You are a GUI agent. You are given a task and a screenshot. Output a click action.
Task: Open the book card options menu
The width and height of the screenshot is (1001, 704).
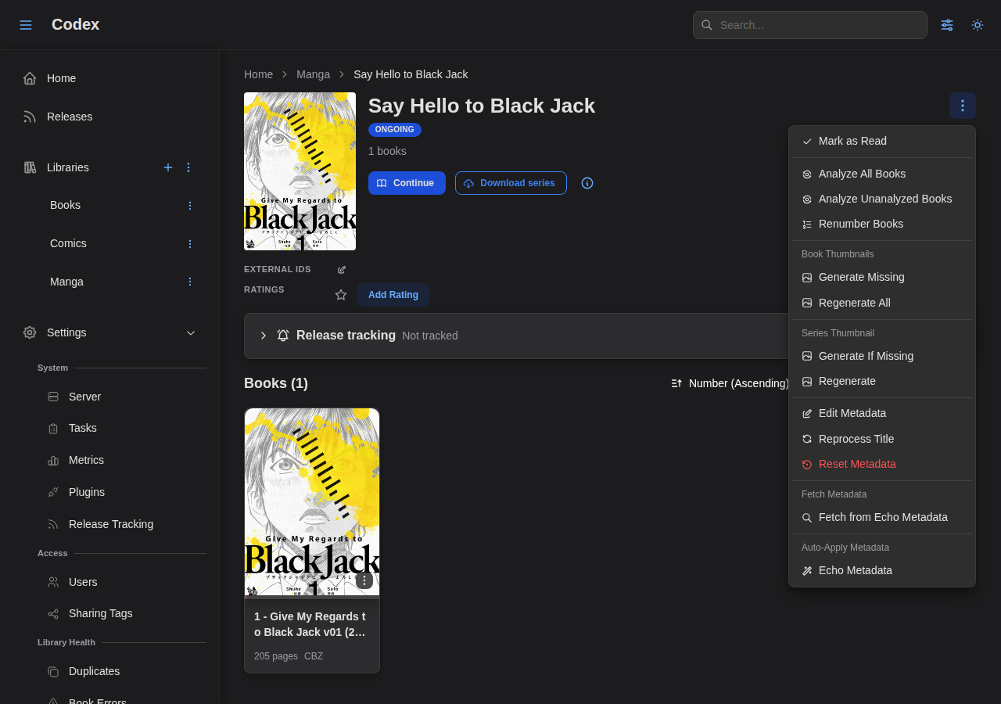(x=364, y=580)
